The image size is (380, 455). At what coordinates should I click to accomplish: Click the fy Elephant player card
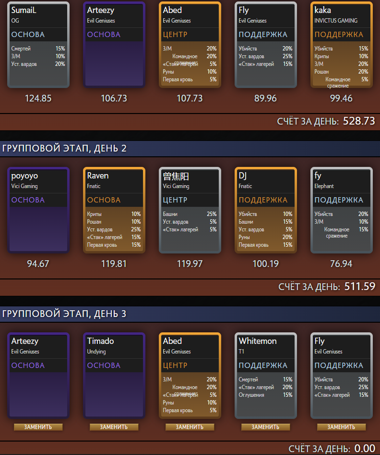[341, 210]
